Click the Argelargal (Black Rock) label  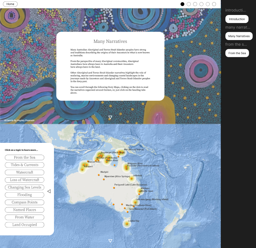pos(113,152)
